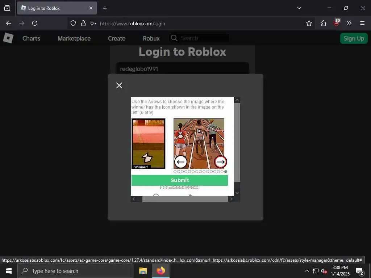Image resolution: width=371 pixels, height=278 pixels.
Task: Open the tracking protection shield icon
Action: click(x=73, y=23)
